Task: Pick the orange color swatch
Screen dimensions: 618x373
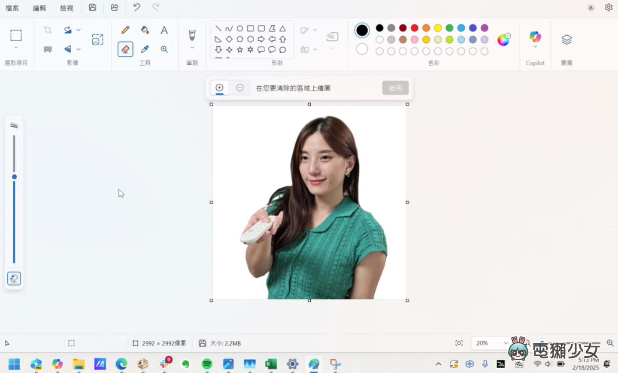Action: coord(426,28)
